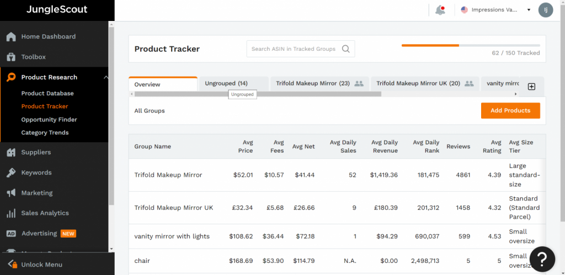
Task: Select Product Tracker in sidebar
Action: (x=45, y=106)
